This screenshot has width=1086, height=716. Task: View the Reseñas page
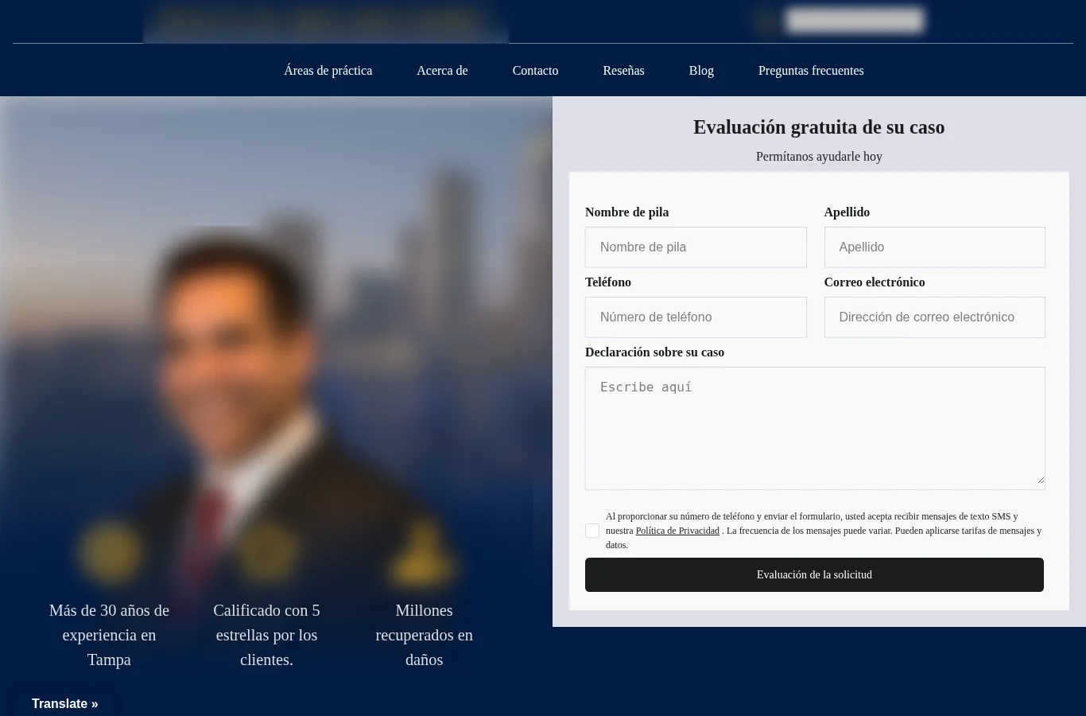pyautogui.click(x=623, y=71)
